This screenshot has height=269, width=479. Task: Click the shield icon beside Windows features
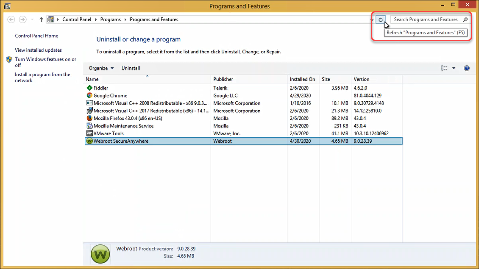pos(9,59)
